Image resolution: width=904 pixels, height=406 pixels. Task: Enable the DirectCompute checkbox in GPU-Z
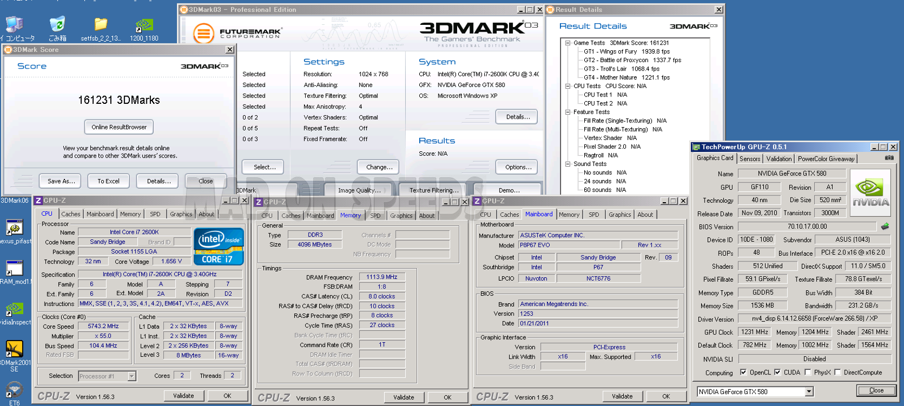[x=838, y=372]
